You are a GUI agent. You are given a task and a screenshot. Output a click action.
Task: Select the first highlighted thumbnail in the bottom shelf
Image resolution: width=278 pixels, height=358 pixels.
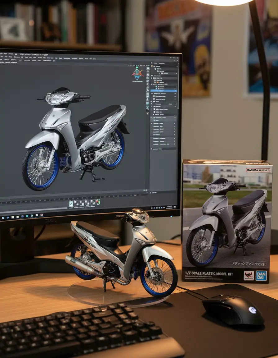pos(71,203)
